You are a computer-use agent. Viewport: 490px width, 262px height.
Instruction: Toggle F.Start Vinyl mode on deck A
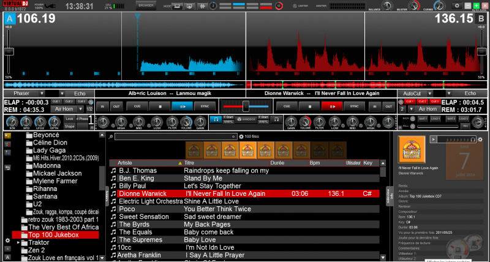(228, 118)
